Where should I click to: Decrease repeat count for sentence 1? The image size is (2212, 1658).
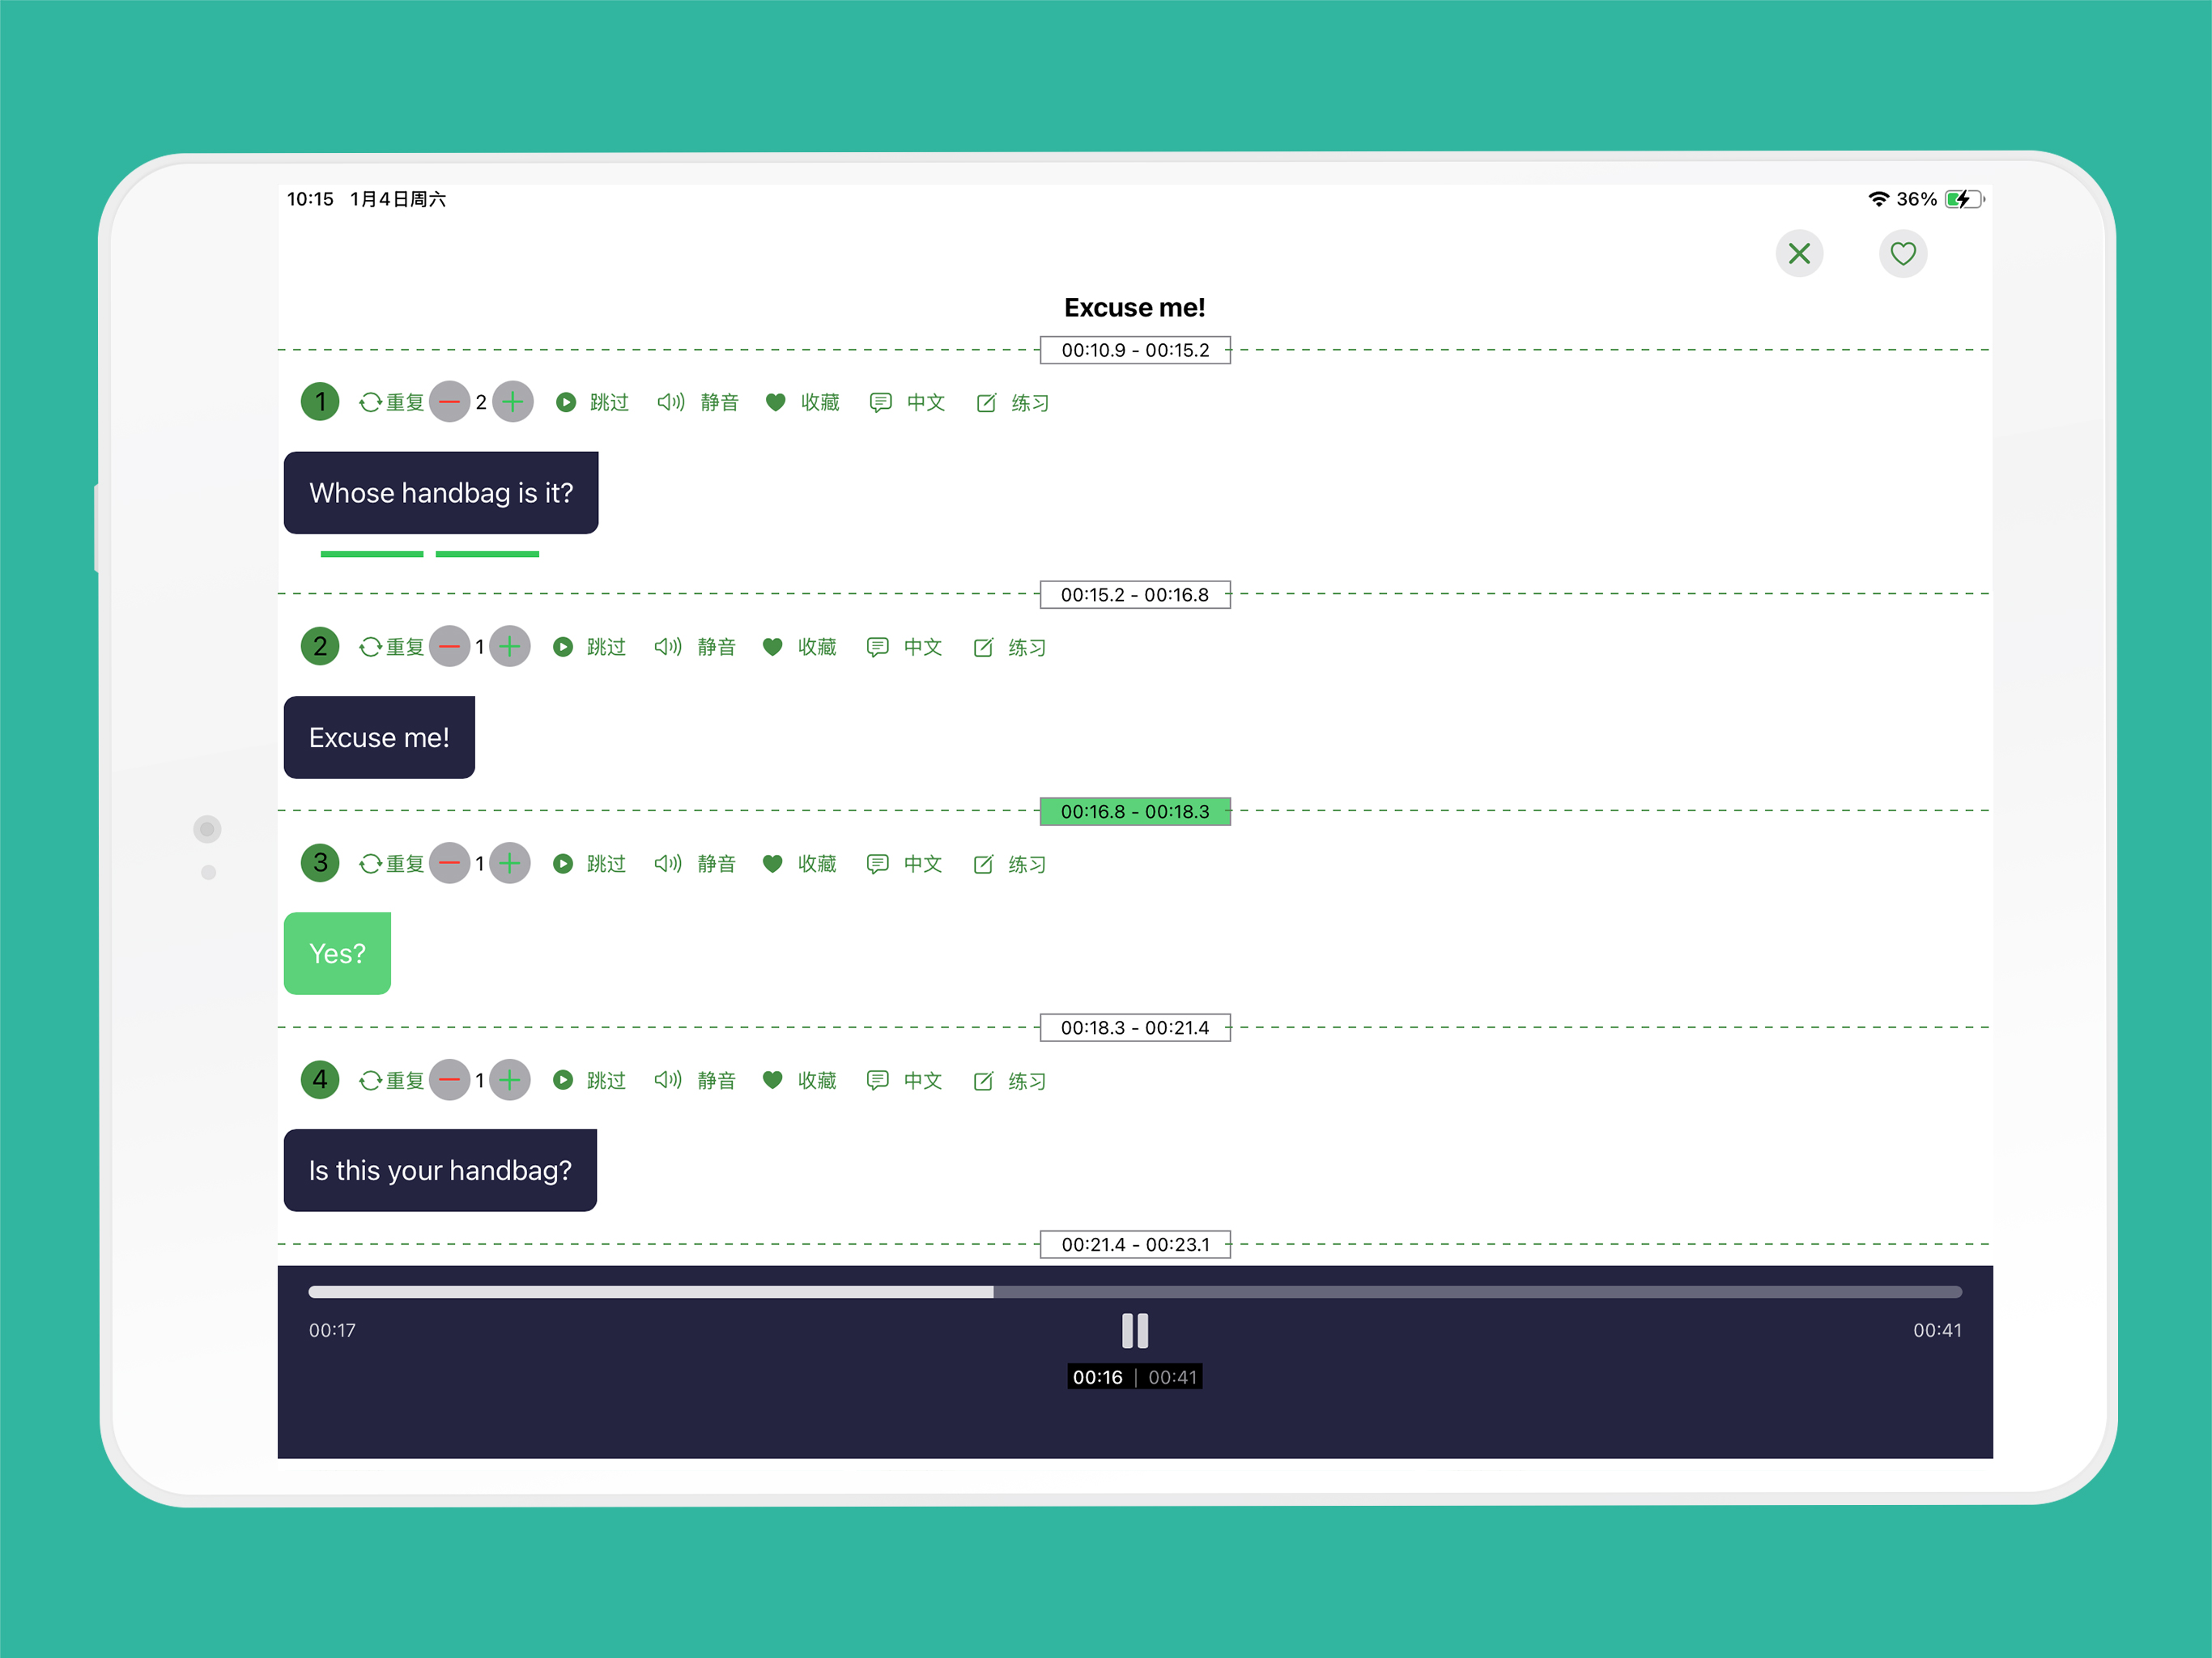[x=450, y=402]
